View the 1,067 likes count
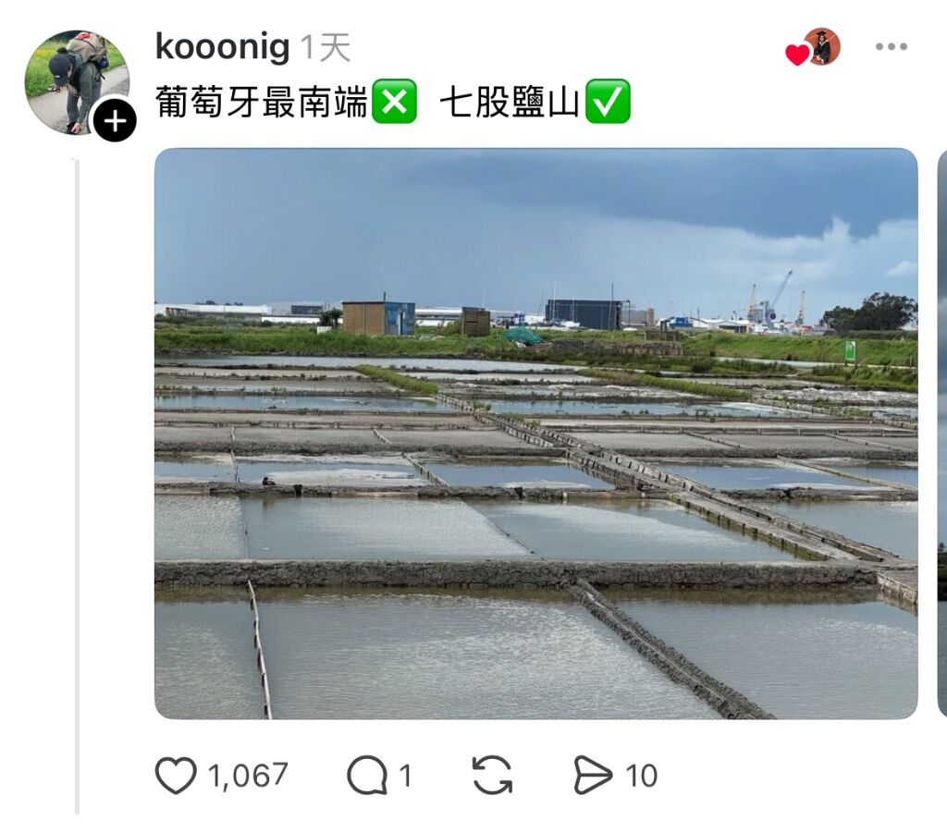The height and width of the screenshot is (832, 947). (248, 776)
